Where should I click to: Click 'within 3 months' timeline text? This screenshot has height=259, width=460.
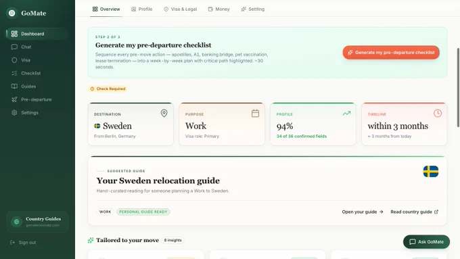[398, 126]
